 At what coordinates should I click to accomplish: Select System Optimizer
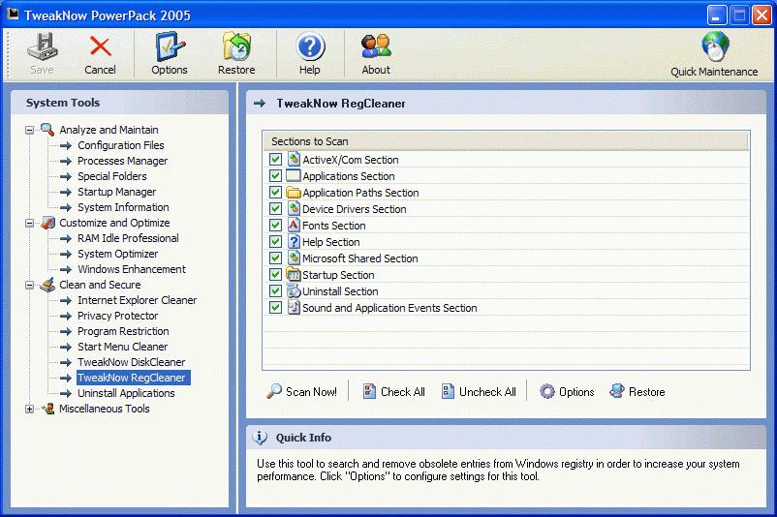coord(117,254)
